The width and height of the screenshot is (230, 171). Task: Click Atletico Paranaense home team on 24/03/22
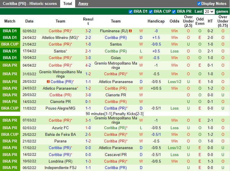click(60, 88)
